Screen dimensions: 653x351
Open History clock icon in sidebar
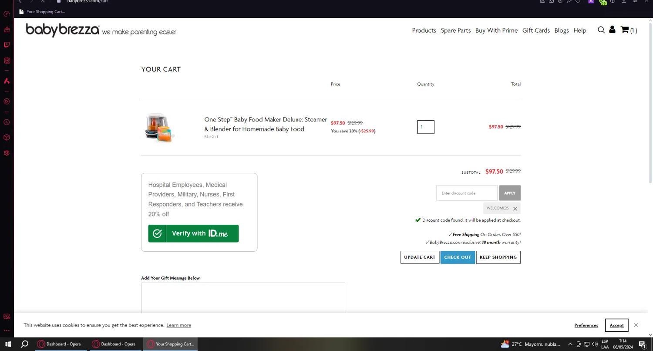[7, 122]
